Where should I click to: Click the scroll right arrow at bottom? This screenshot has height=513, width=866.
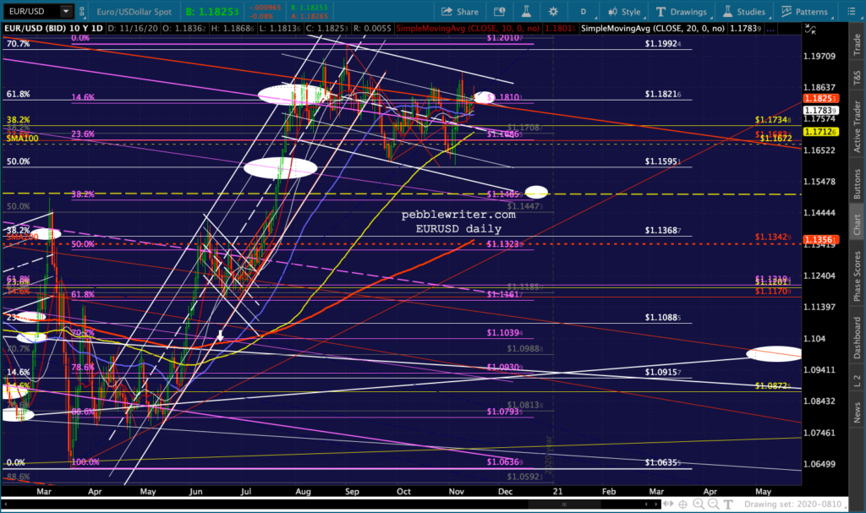point(656,505)
